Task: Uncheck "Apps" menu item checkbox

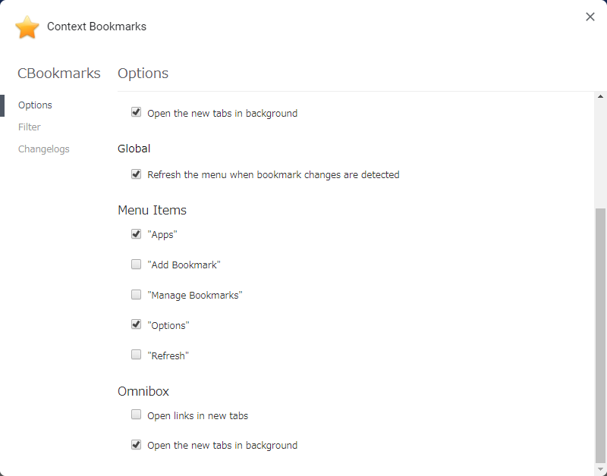Action: coord(136,234)
